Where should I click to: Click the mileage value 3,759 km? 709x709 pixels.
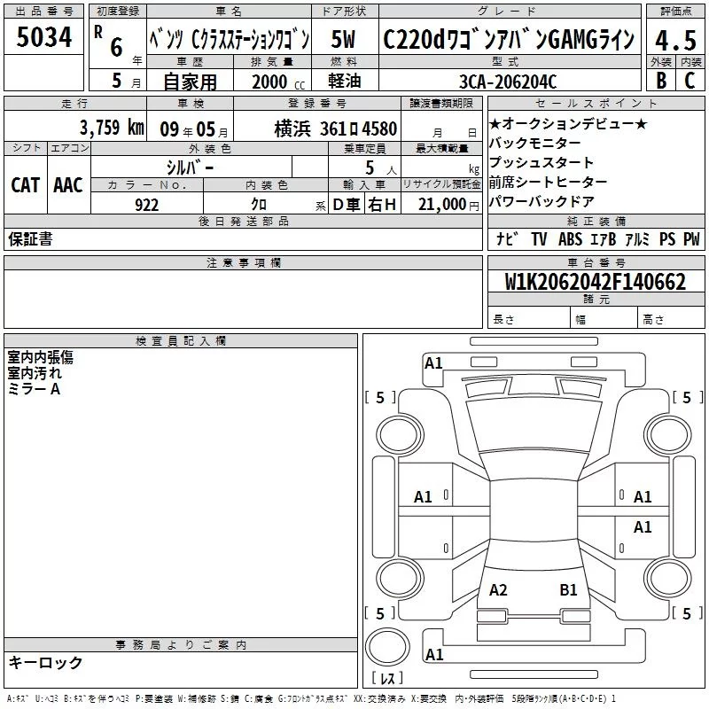[x=112, y=127]
